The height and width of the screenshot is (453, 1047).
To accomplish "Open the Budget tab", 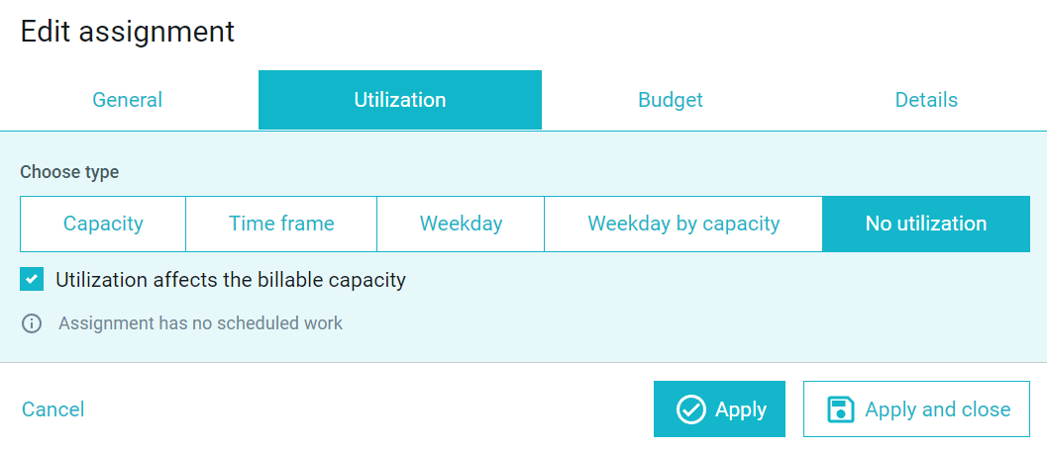I will [x=671, y=100].
